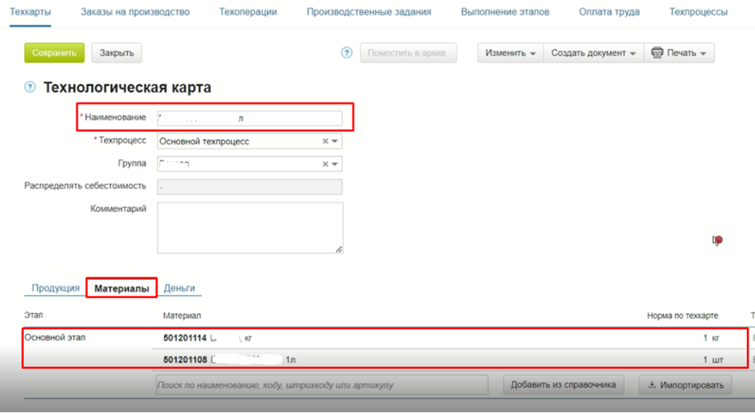Grab the Комментарий textarea resize handle
Image resolution: width=755 pixels, height=413 pixels.
(x=339, y=249)
